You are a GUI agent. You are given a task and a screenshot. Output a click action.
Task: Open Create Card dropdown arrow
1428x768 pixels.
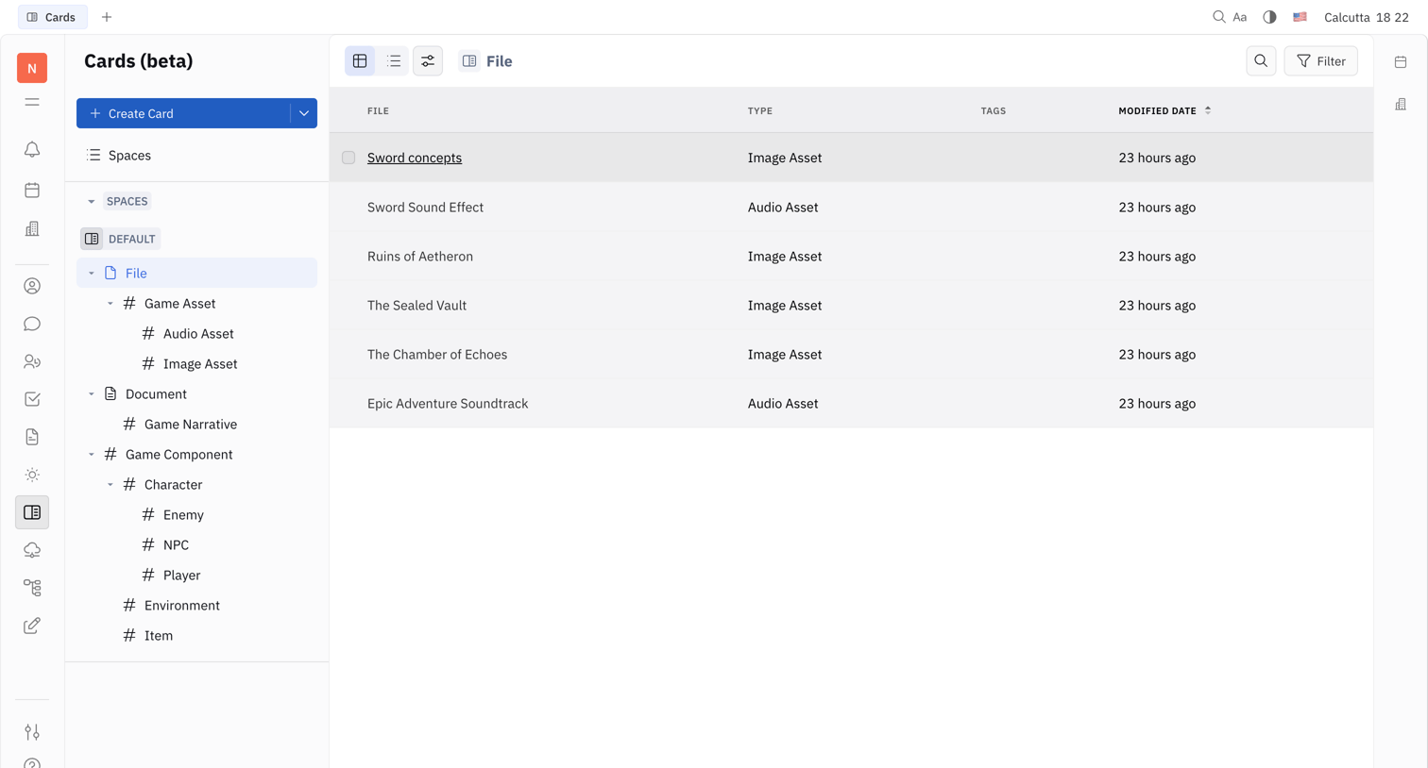pos(304,113)
